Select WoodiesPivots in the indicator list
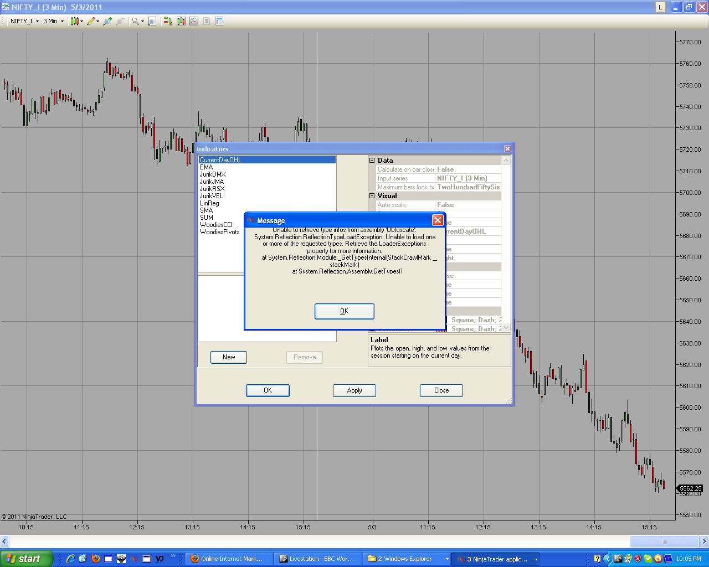The image size is (709, 567). tap(222, 232)
